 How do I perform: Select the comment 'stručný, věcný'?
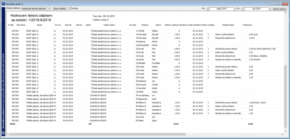tap(259, 103)
